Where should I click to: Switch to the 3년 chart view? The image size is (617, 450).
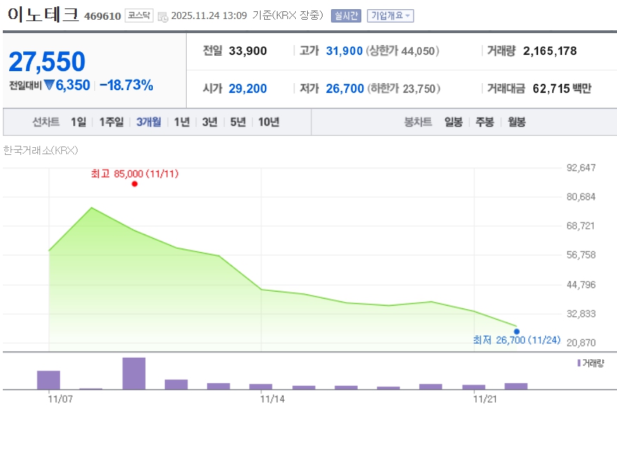(x=210, y=122)
